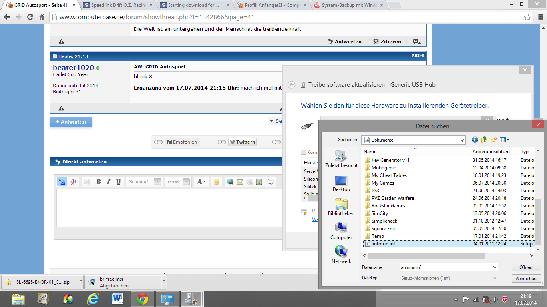Viewport: 547px width, 307px height.
Task: Select the PVZ Garden Warfare folder
Action: 389,198
